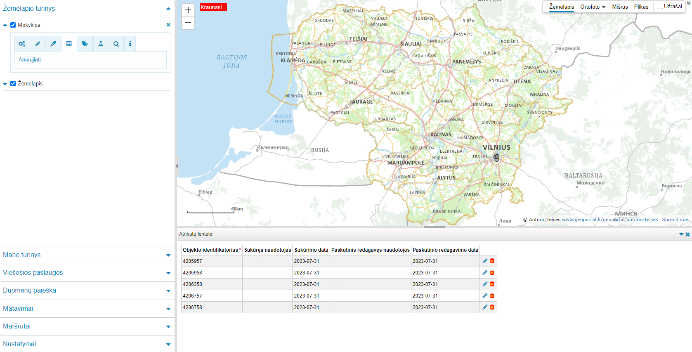
Task: Delete row 4205957 using the red trash icon
Action: pyautogui.click(x=492, y=261)
